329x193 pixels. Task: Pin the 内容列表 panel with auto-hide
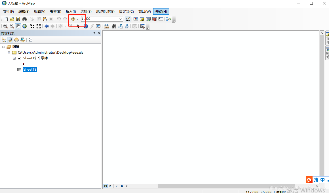(94, 33)
